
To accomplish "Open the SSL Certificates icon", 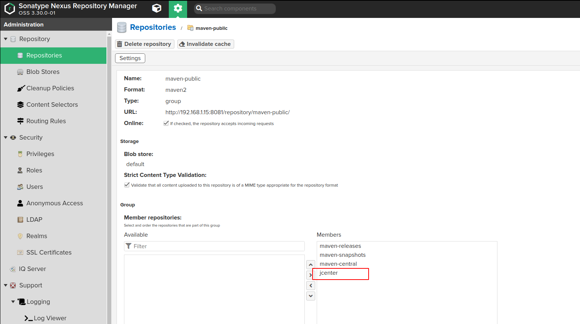I will [x=20, y=252].
